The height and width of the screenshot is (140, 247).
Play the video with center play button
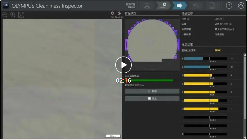(x=123, y=65)
